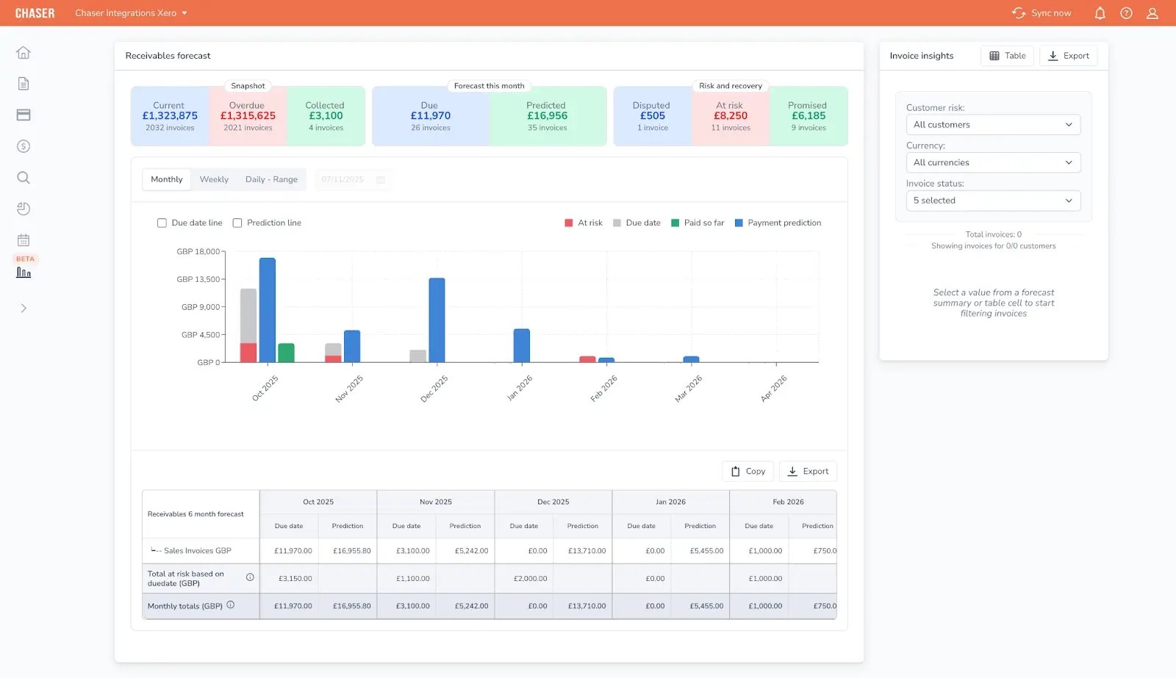The width and height of the screenshot is (1176, 678).
Task: Click the dollar payments icon in sidebar
Action: [24, 146]
